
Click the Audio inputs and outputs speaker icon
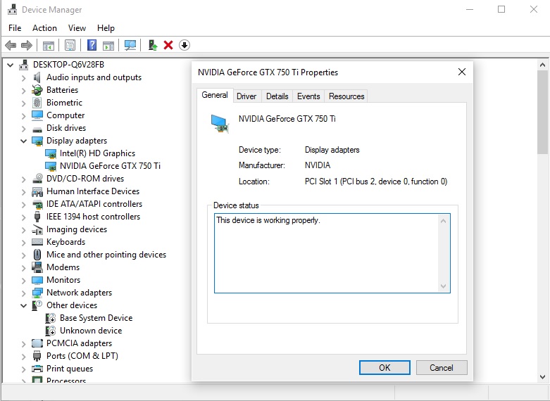pos(37,77)
